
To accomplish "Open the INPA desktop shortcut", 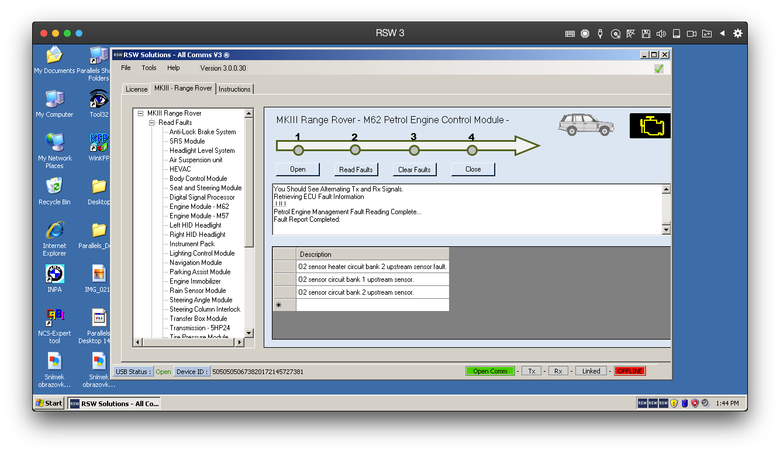I will 54,274.
